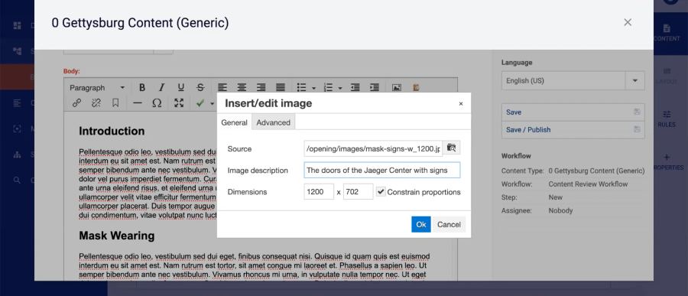Click the brown file toolbar icon beside image
688x296 pixels.
click(416, 87)
